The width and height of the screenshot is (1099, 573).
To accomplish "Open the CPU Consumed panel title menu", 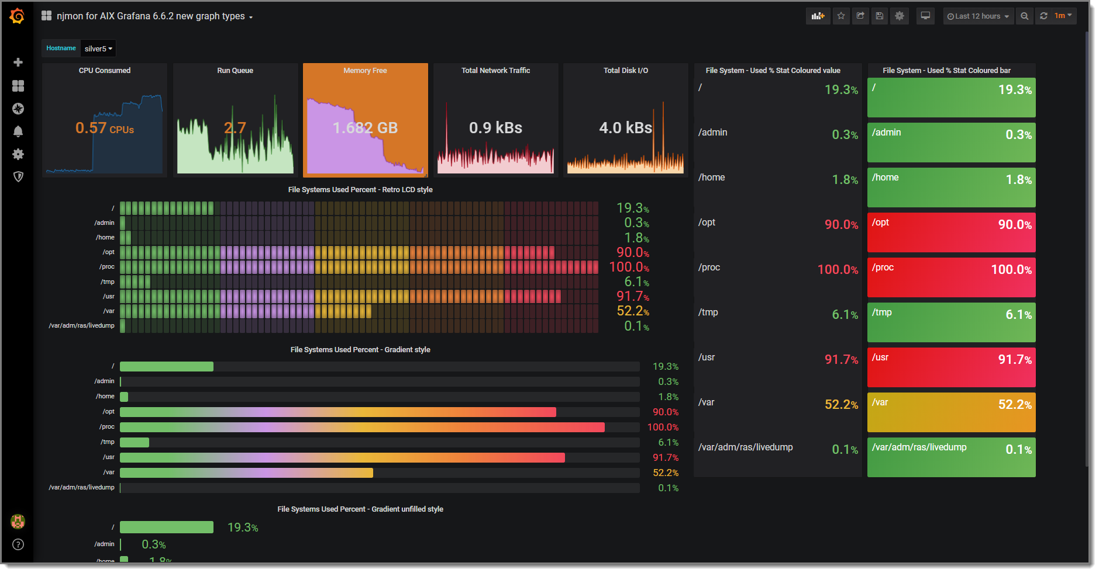I will 105,71.
